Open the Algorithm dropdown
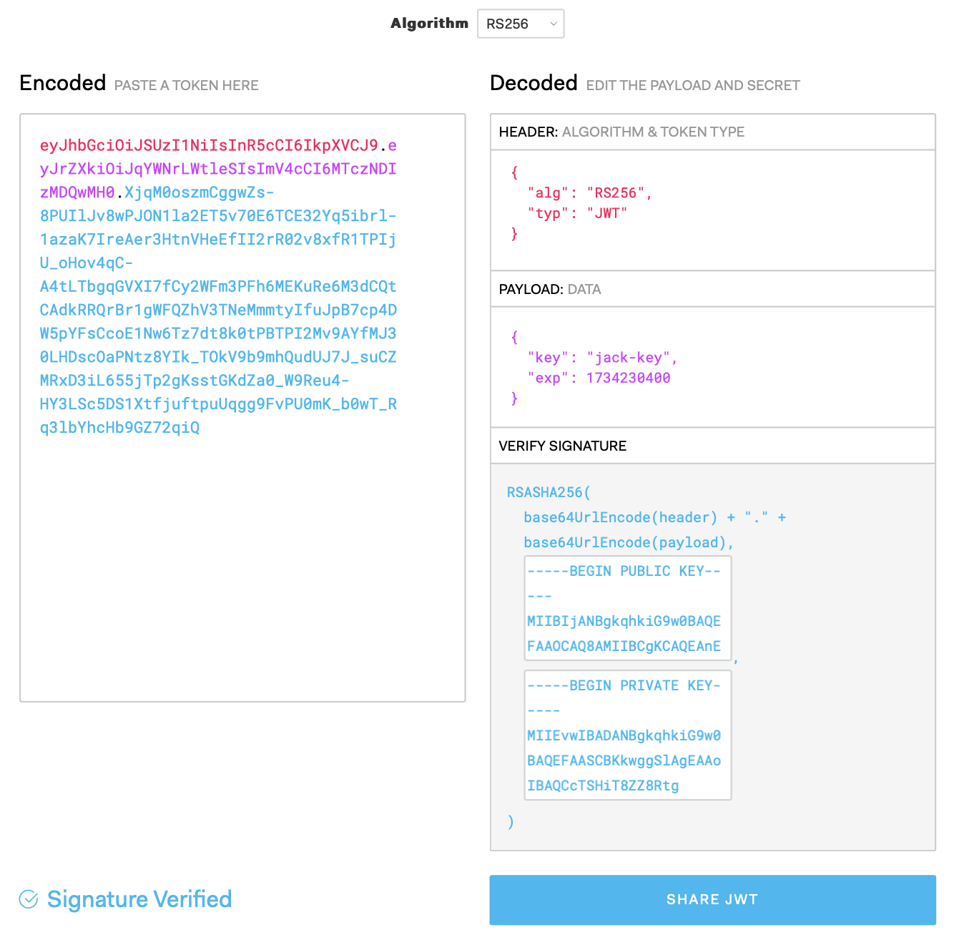 click(520, 23)
